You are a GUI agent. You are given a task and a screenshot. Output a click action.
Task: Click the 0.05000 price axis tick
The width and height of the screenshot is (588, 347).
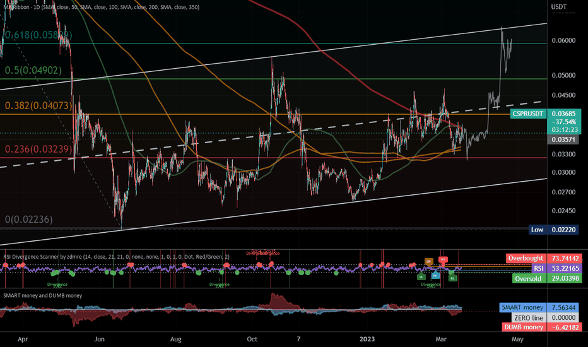point(563,76)
